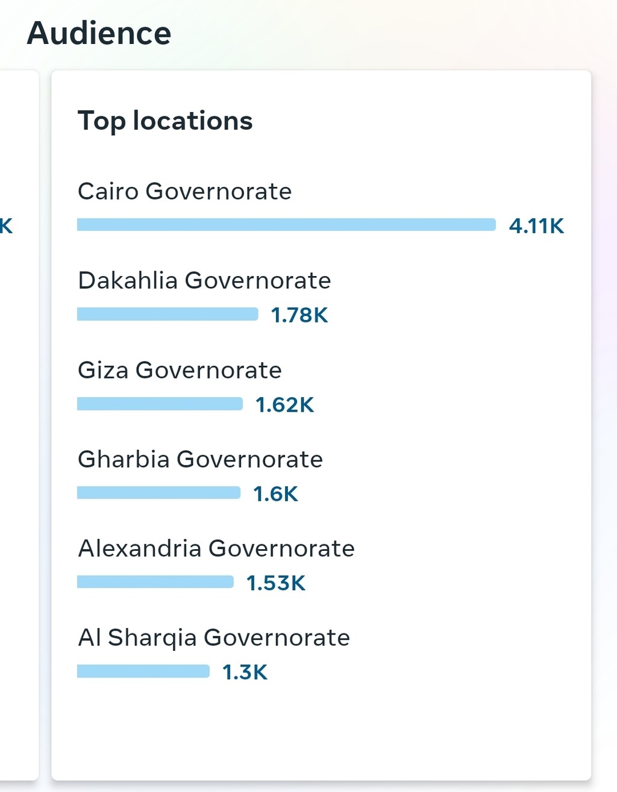617x792 pixels.
Task: Click the Audience section heading
Action: 99,33
